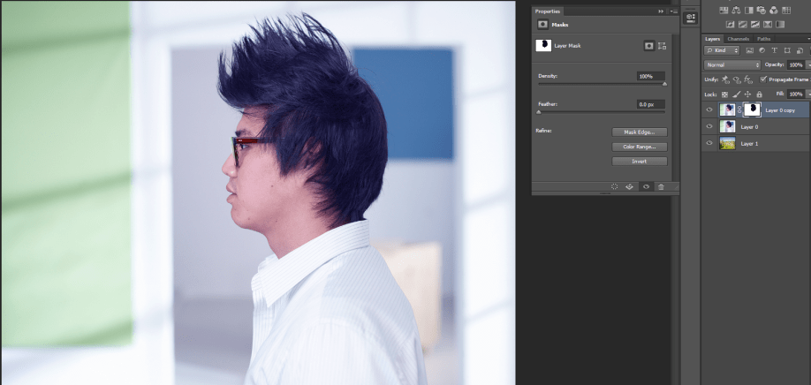Click the Unify layer visibility icon

pyautogui.click(x=737, y=79)
